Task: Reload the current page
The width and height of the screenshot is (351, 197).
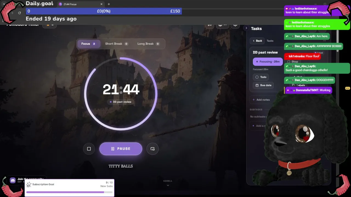Action: tap(19, 13)
